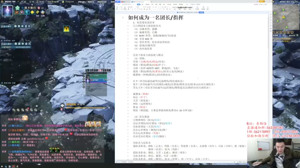Open list view in lower 战斗统计 panel
This screenshot has height=168, width=300.
pyautogui.click(x=19, y=44)
